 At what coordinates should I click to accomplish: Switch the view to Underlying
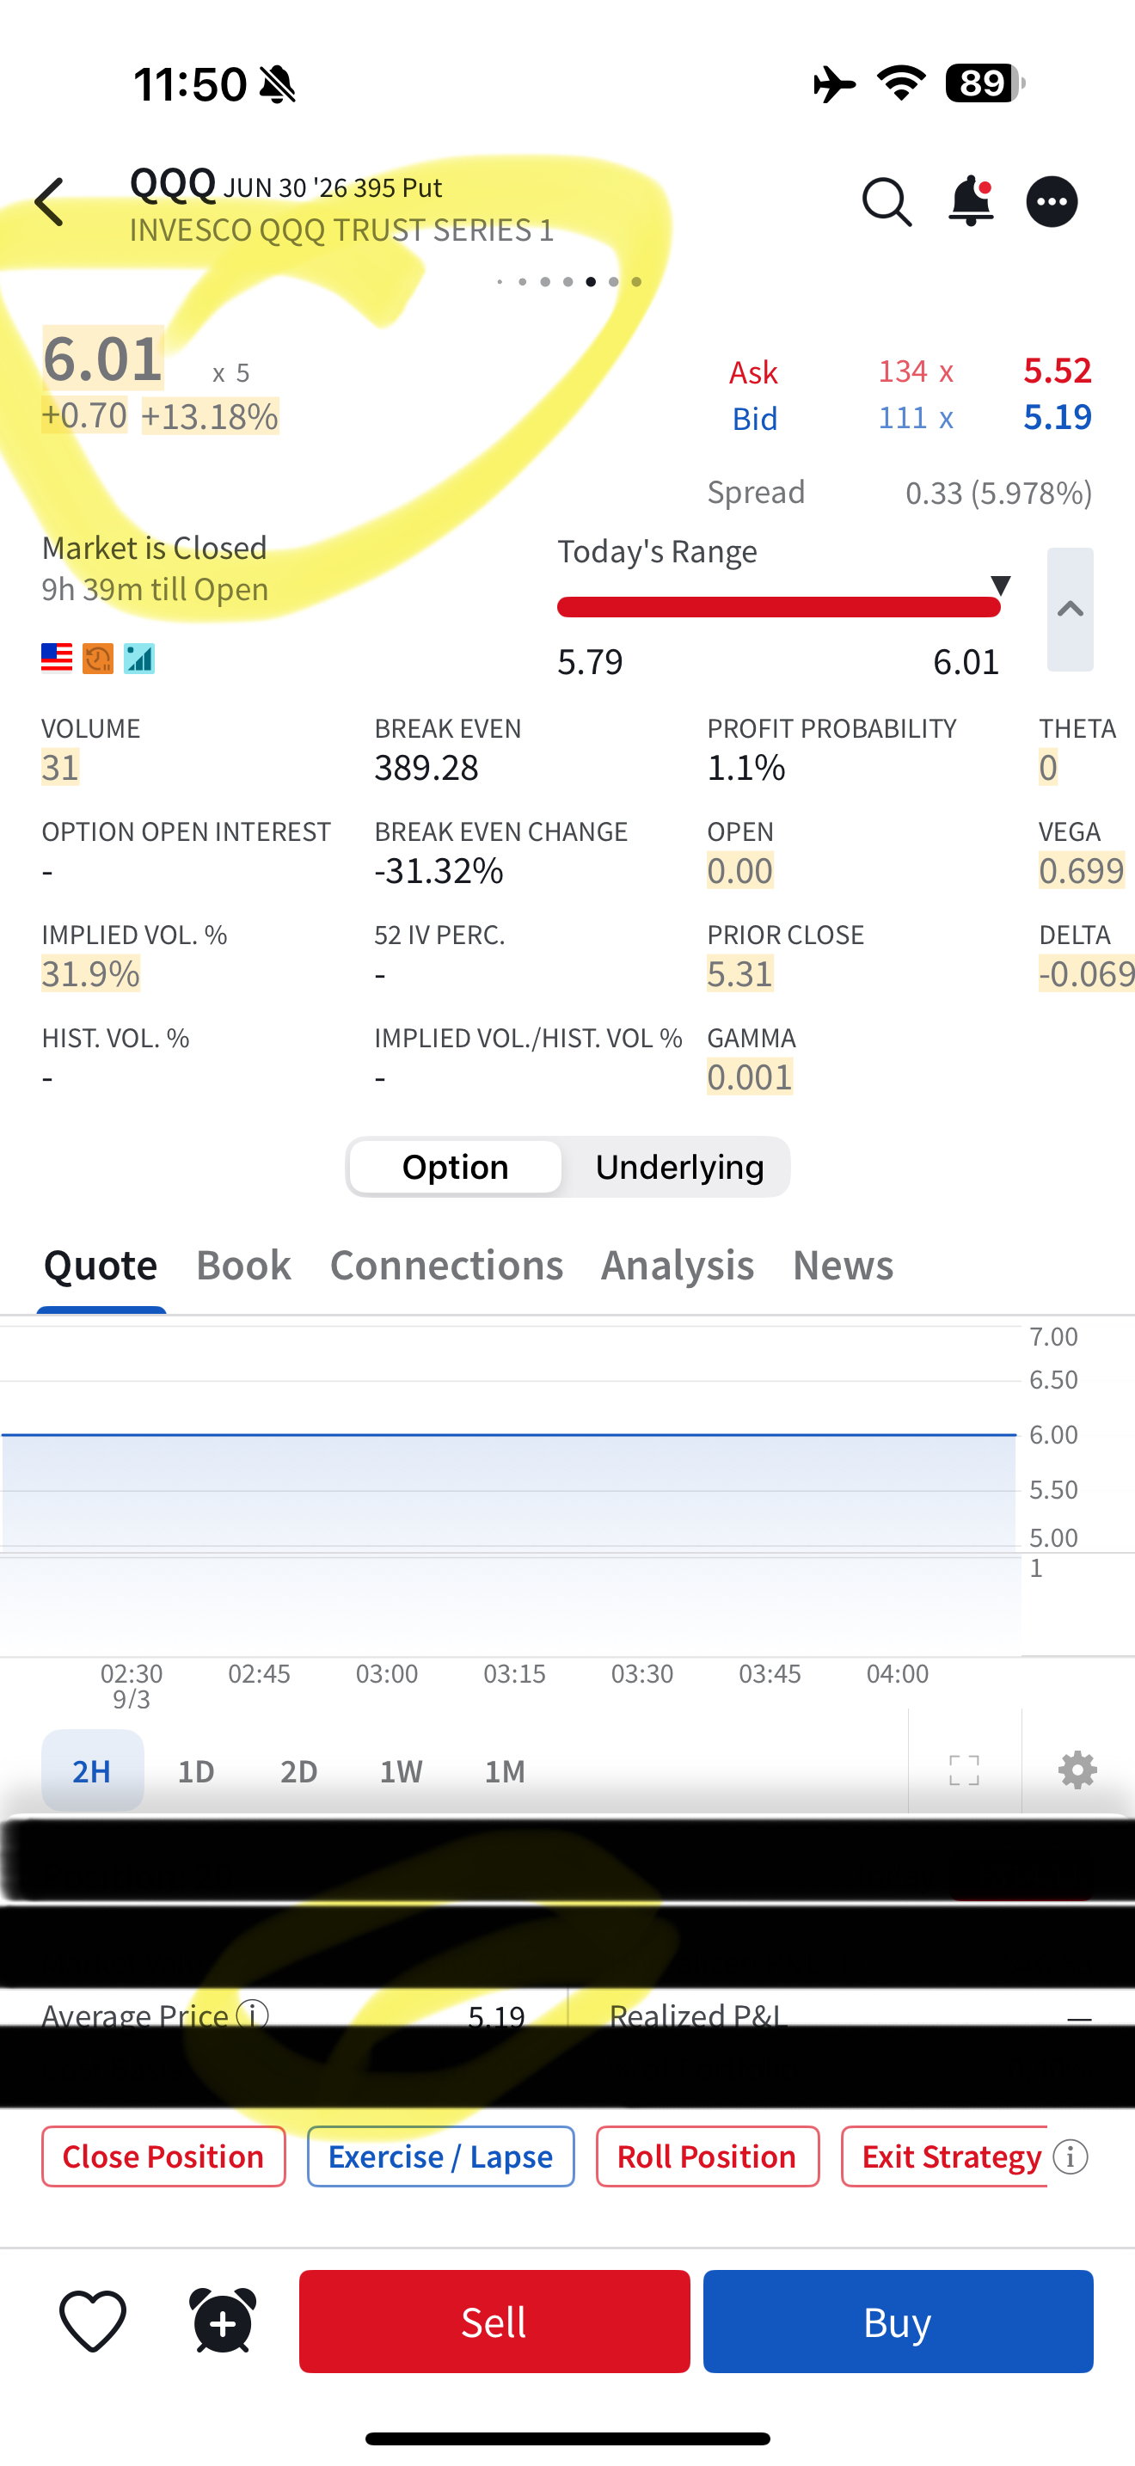tap(679, 1167)
